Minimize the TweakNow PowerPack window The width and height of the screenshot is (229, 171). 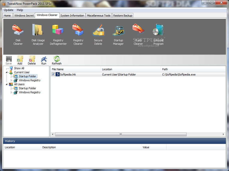click(x=205, y=2)
